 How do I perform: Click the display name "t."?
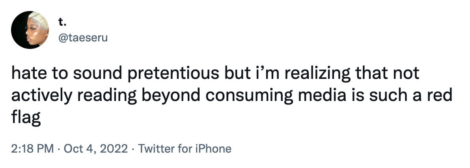click(x=62, y=23)
